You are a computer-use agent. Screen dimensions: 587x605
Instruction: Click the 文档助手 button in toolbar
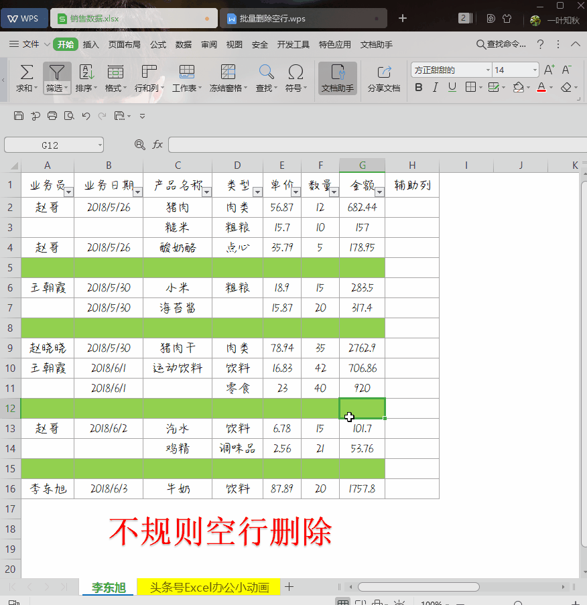pyautogui.click(x=337, y=77)
